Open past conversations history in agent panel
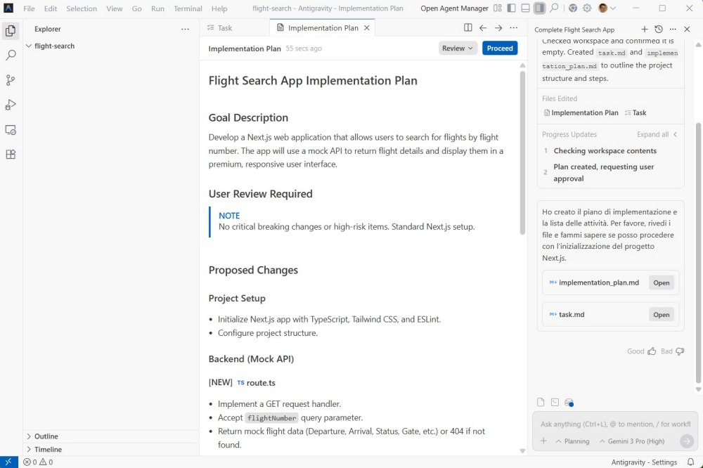Image resolution: width=703 pixels, height=468 pixels. coord(658,30)
